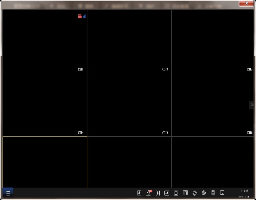Click the up-down arrows transfer icon
The width and height of the screenshot is (256, 200).
(167, 193)
